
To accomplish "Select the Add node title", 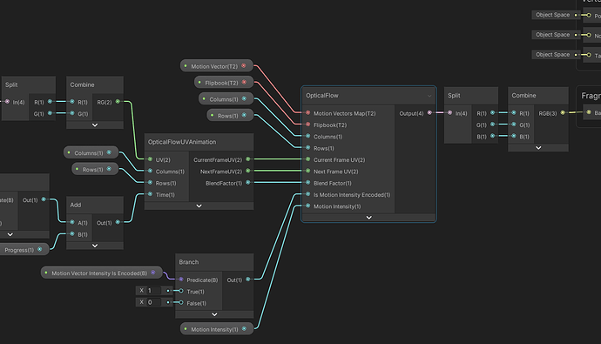I will [x=76, y=205].
